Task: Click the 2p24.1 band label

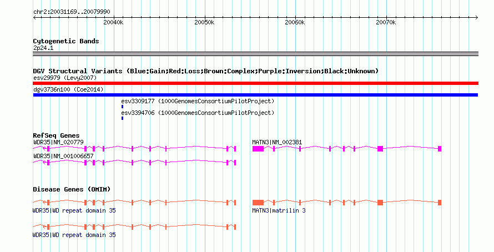Action: (43, 48)
